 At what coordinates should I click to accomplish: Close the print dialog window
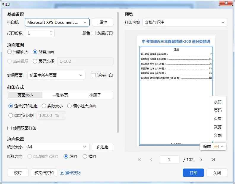coord(226,3)
